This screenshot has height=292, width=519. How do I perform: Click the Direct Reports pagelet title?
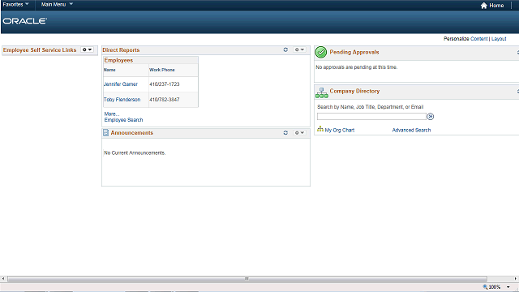pos(121,50)
